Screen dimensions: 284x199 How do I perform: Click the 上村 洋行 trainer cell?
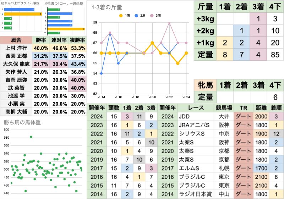tap(16, 48)
